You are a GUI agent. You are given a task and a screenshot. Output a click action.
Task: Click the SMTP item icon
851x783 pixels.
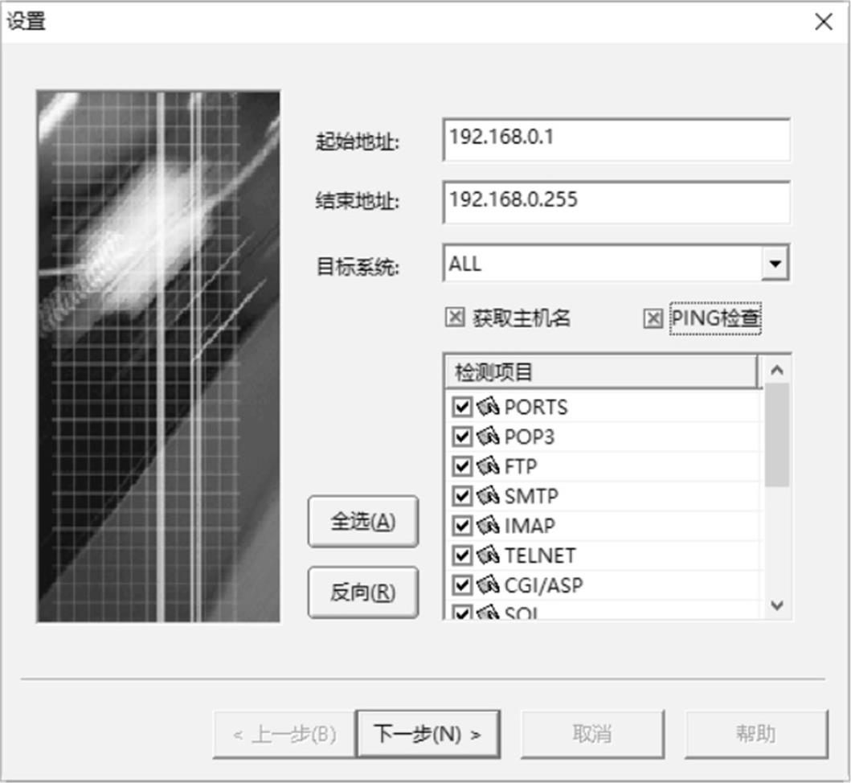[487, 495]
